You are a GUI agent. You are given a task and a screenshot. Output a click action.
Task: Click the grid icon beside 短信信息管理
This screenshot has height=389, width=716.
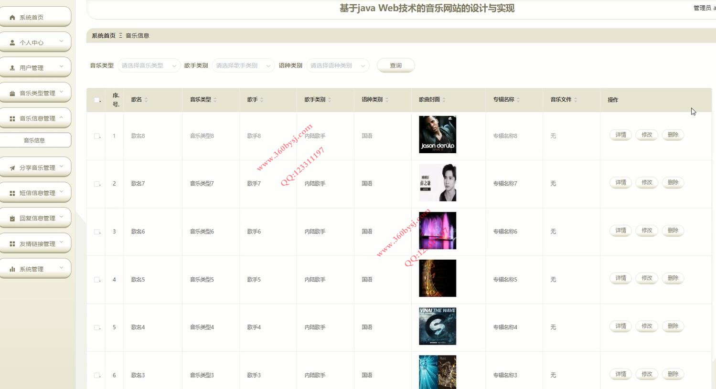[12, 193]
